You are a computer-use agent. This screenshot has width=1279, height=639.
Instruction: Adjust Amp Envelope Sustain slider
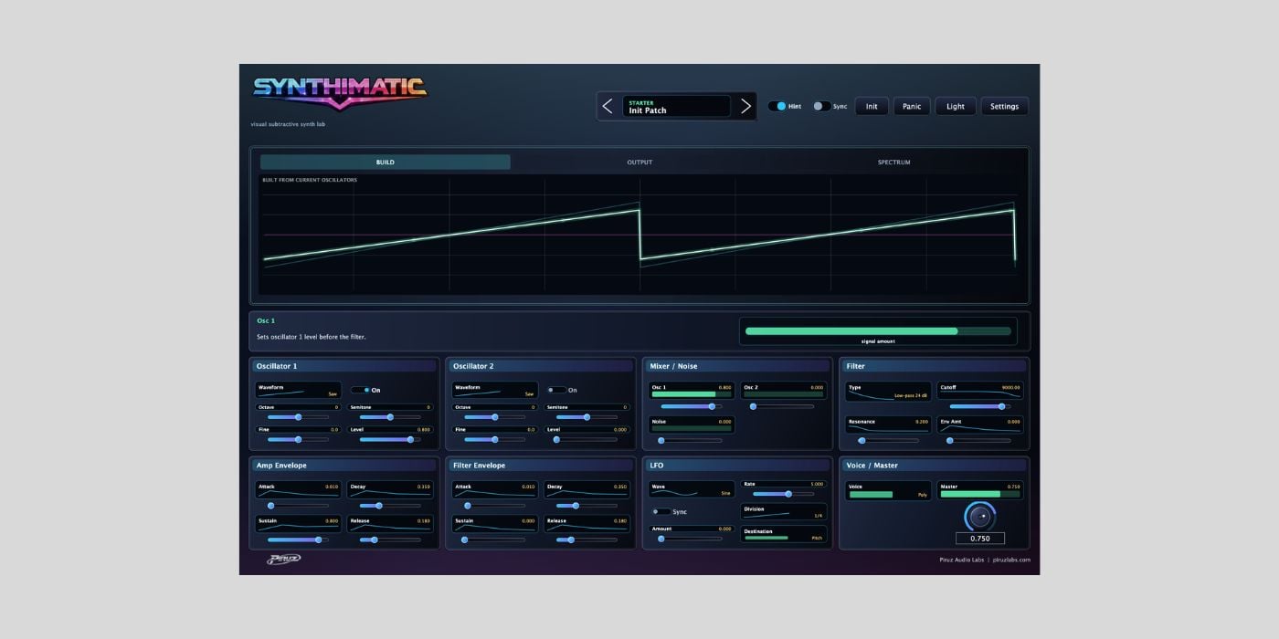(x=298, y=539)
